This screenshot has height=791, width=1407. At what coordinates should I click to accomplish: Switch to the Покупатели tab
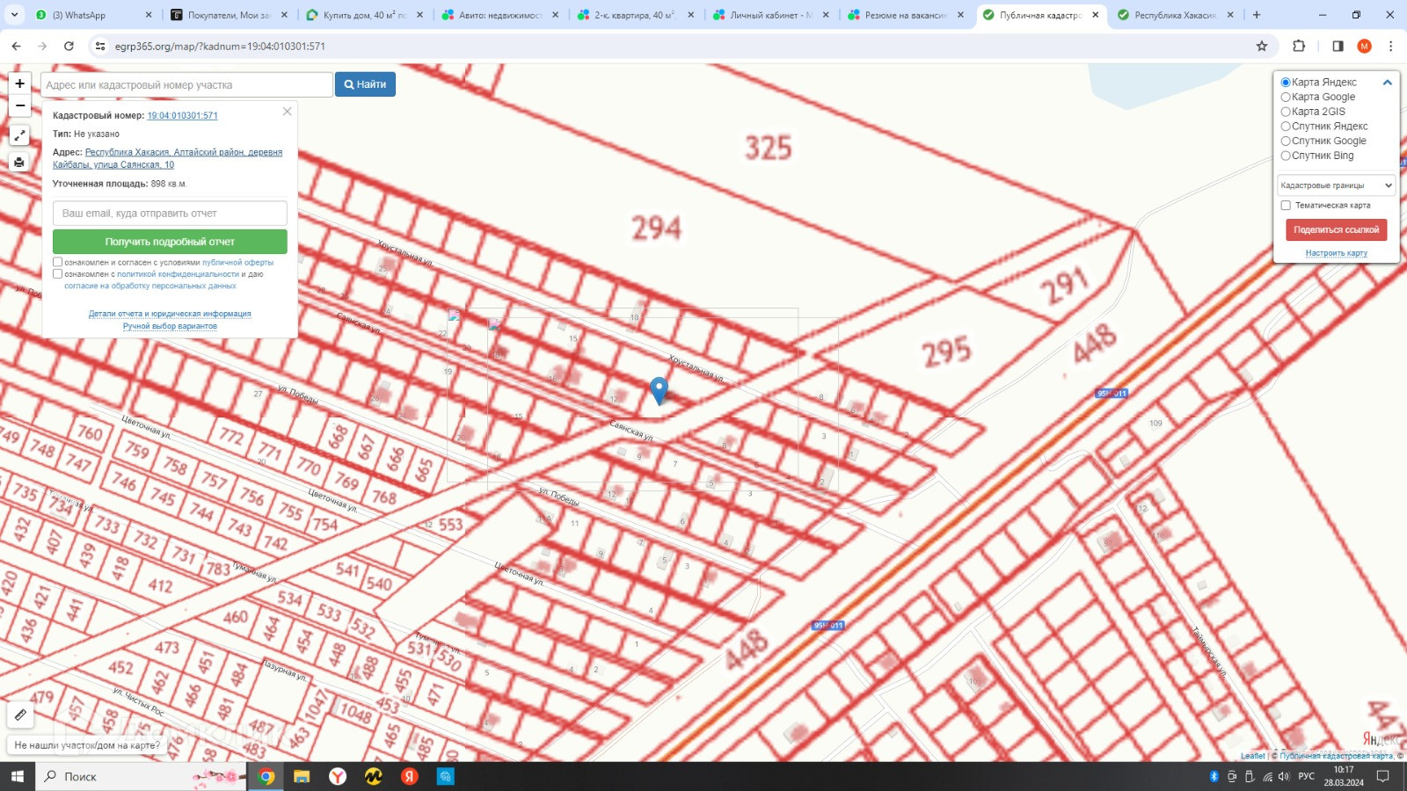(x=228, y=15)
